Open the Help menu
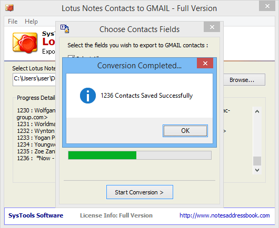Screen dimensions: 279x228 tap(31, 22)
